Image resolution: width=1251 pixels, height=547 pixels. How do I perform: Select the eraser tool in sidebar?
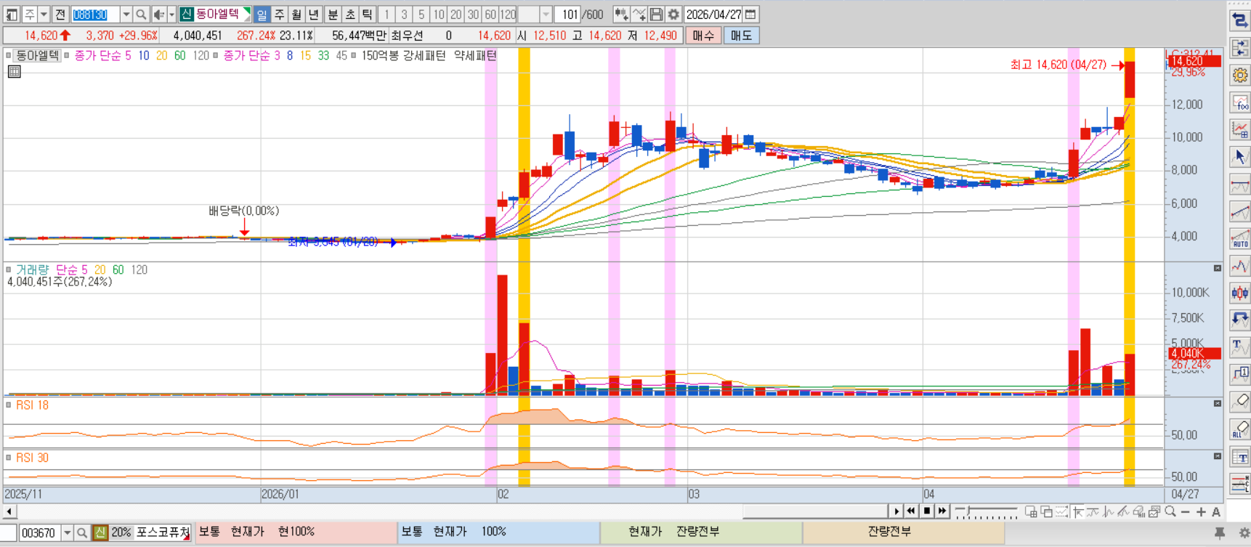coord(1239,402)
